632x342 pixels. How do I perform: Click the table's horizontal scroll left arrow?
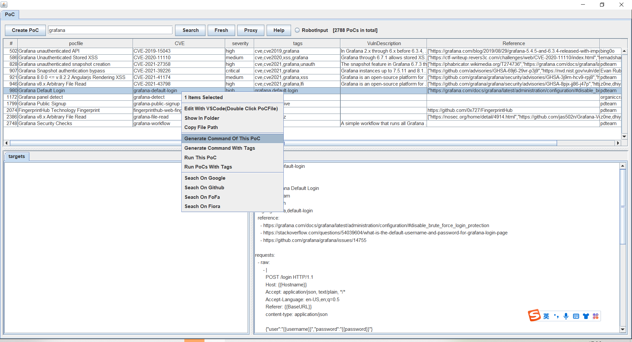(7, 143)
